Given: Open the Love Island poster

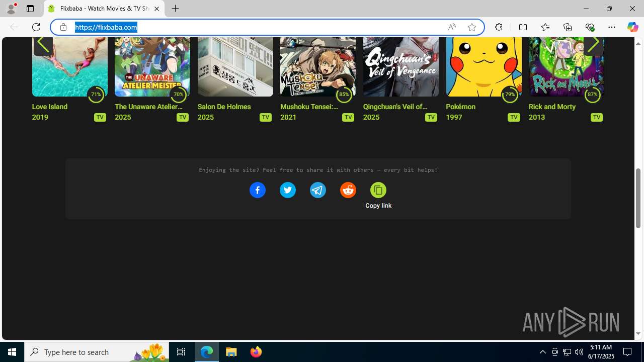Looking at the screenshot, I should (x=69, y=66).
